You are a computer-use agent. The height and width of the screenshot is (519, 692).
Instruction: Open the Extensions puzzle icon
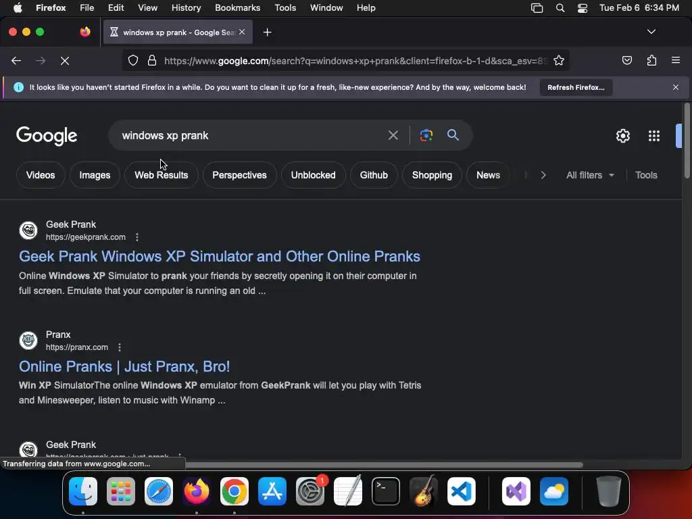pyautogui.click(x=651, y=60)
